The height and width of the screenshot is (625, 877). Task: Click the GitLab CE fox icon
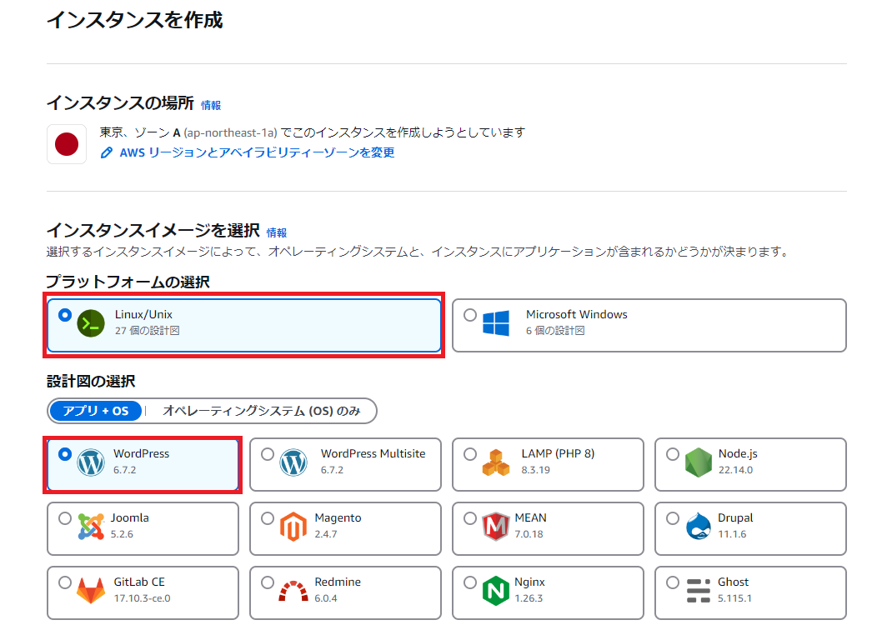[x=91, y=591]
